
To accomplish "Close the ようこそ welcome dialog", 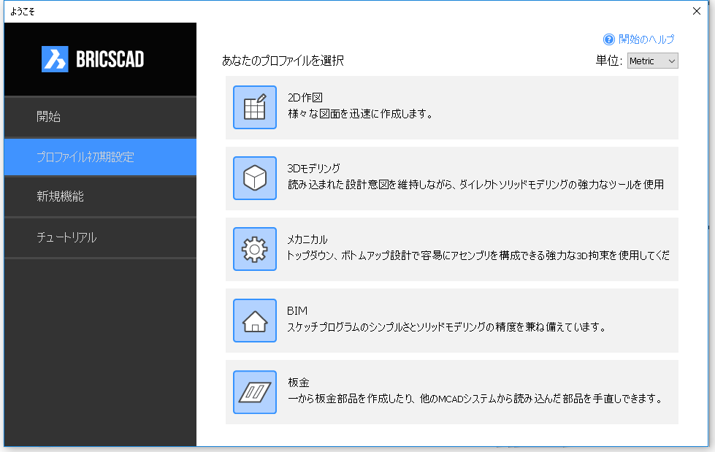I will click(x=696, y=11).
